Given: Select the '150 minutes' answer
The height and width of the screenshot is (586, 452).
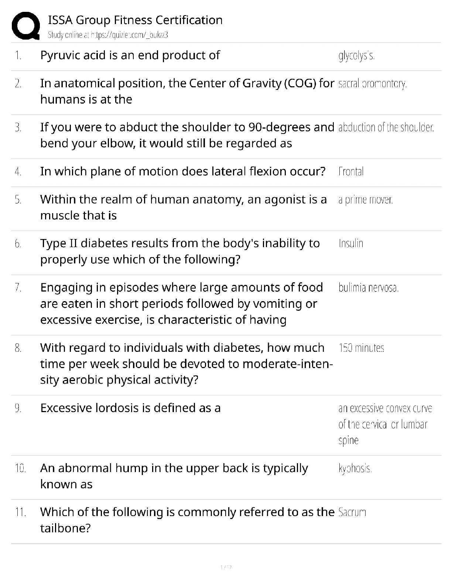Looking at the screenshot, I should [361, 348].
